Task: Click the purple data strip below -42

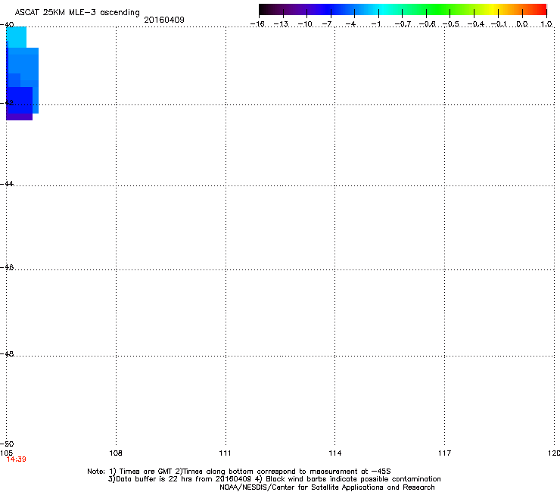Action: pyautogui.click(x=20, y=117)
